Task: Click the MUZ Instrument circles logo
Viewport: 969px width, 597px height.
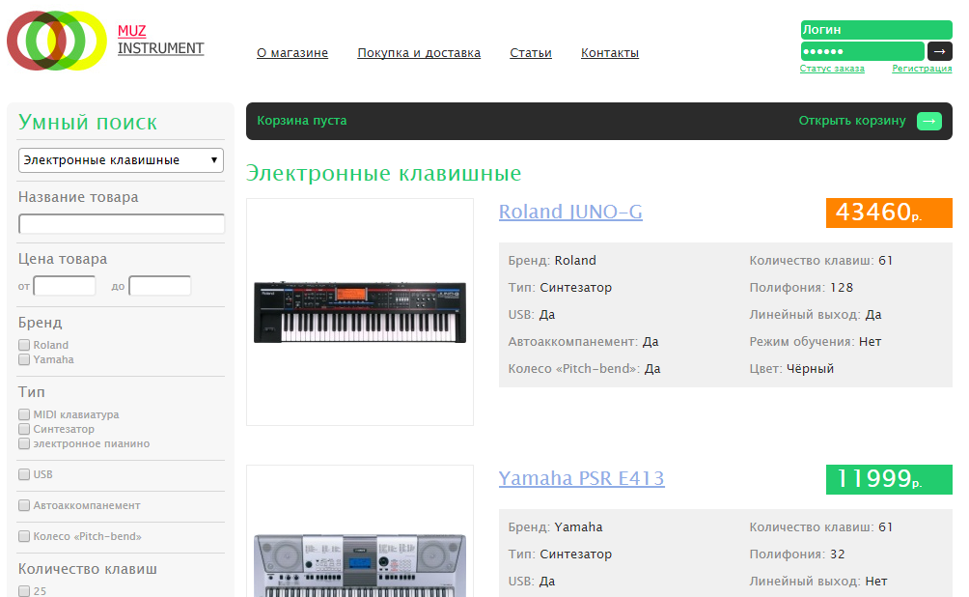Action: 56,41
